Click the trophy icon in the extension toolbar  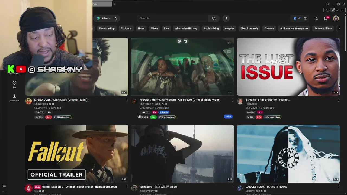[305, 18]
